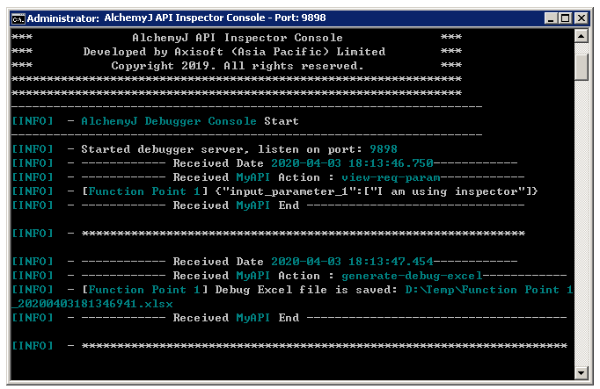Click "Developed by Axisoft (Asia Pacific) Limited"
Image resolution: width=600 pixels, height=389 pixels.
[234, 52]
